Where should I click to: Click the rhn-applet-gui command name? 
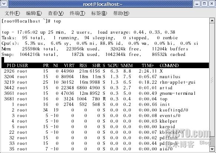click(x=177, y=82)
